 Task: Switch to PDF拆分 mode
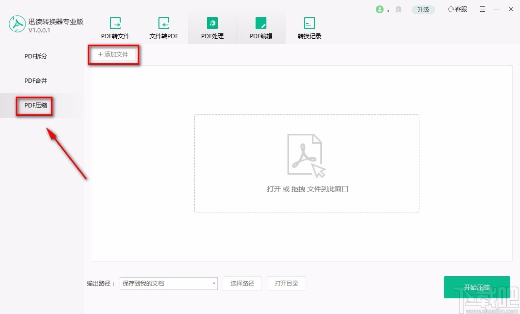point(34,56)
